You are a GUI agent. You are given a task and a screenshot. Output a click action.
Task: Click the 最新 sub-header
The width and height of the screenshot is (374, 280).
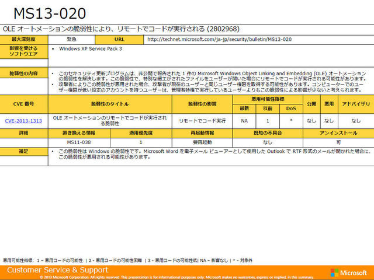click(x=244, y=109)
